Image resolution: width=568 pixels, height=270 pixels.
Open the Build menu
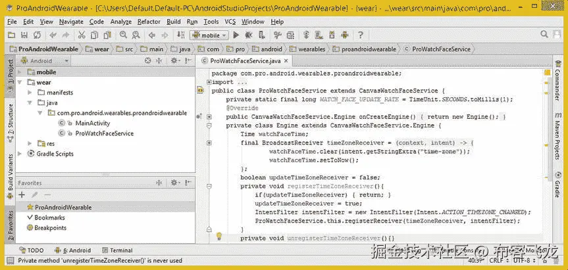click(x=174, y=22)
